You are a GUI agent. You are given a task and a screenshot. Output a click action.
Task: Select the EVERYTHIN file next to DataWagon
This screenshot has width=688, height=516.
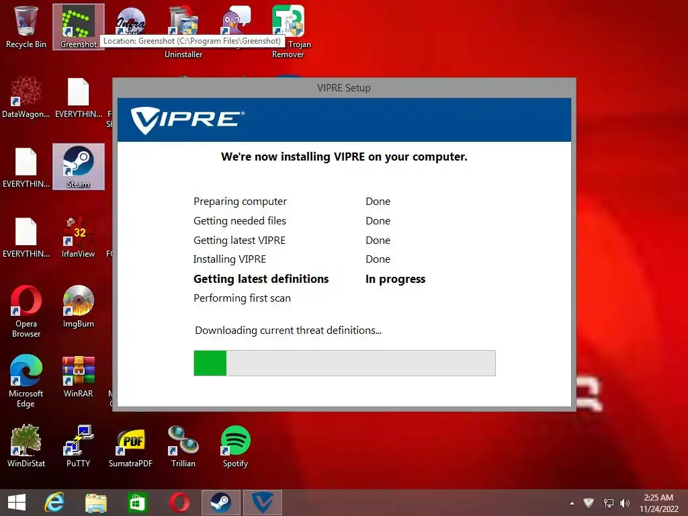[78, 97]
